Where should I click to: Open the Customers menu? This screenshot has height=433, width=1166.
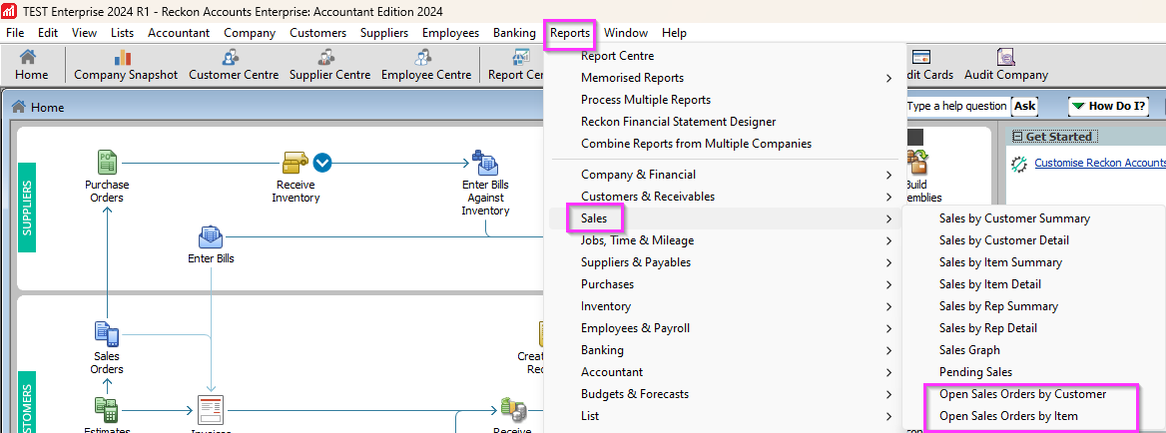[x=318, y=33]
